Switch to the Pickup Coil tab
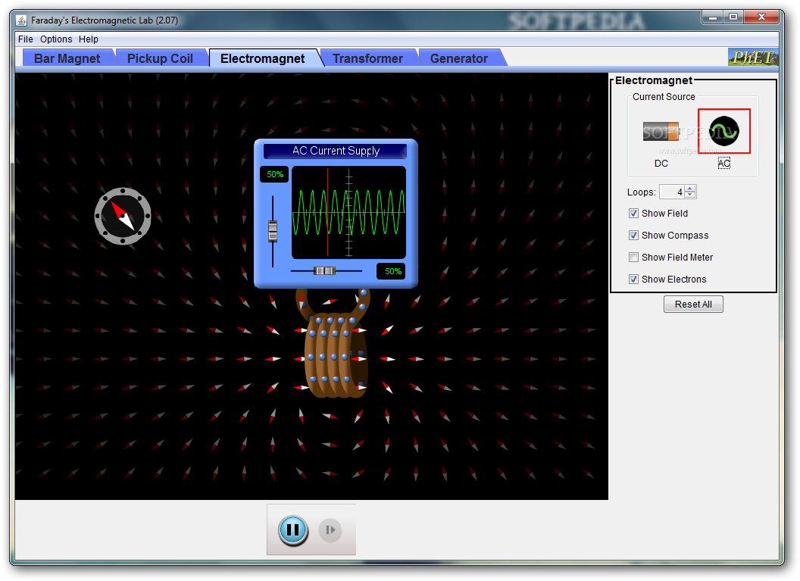This screenshot has height=581, width=800. coord(160,58)
